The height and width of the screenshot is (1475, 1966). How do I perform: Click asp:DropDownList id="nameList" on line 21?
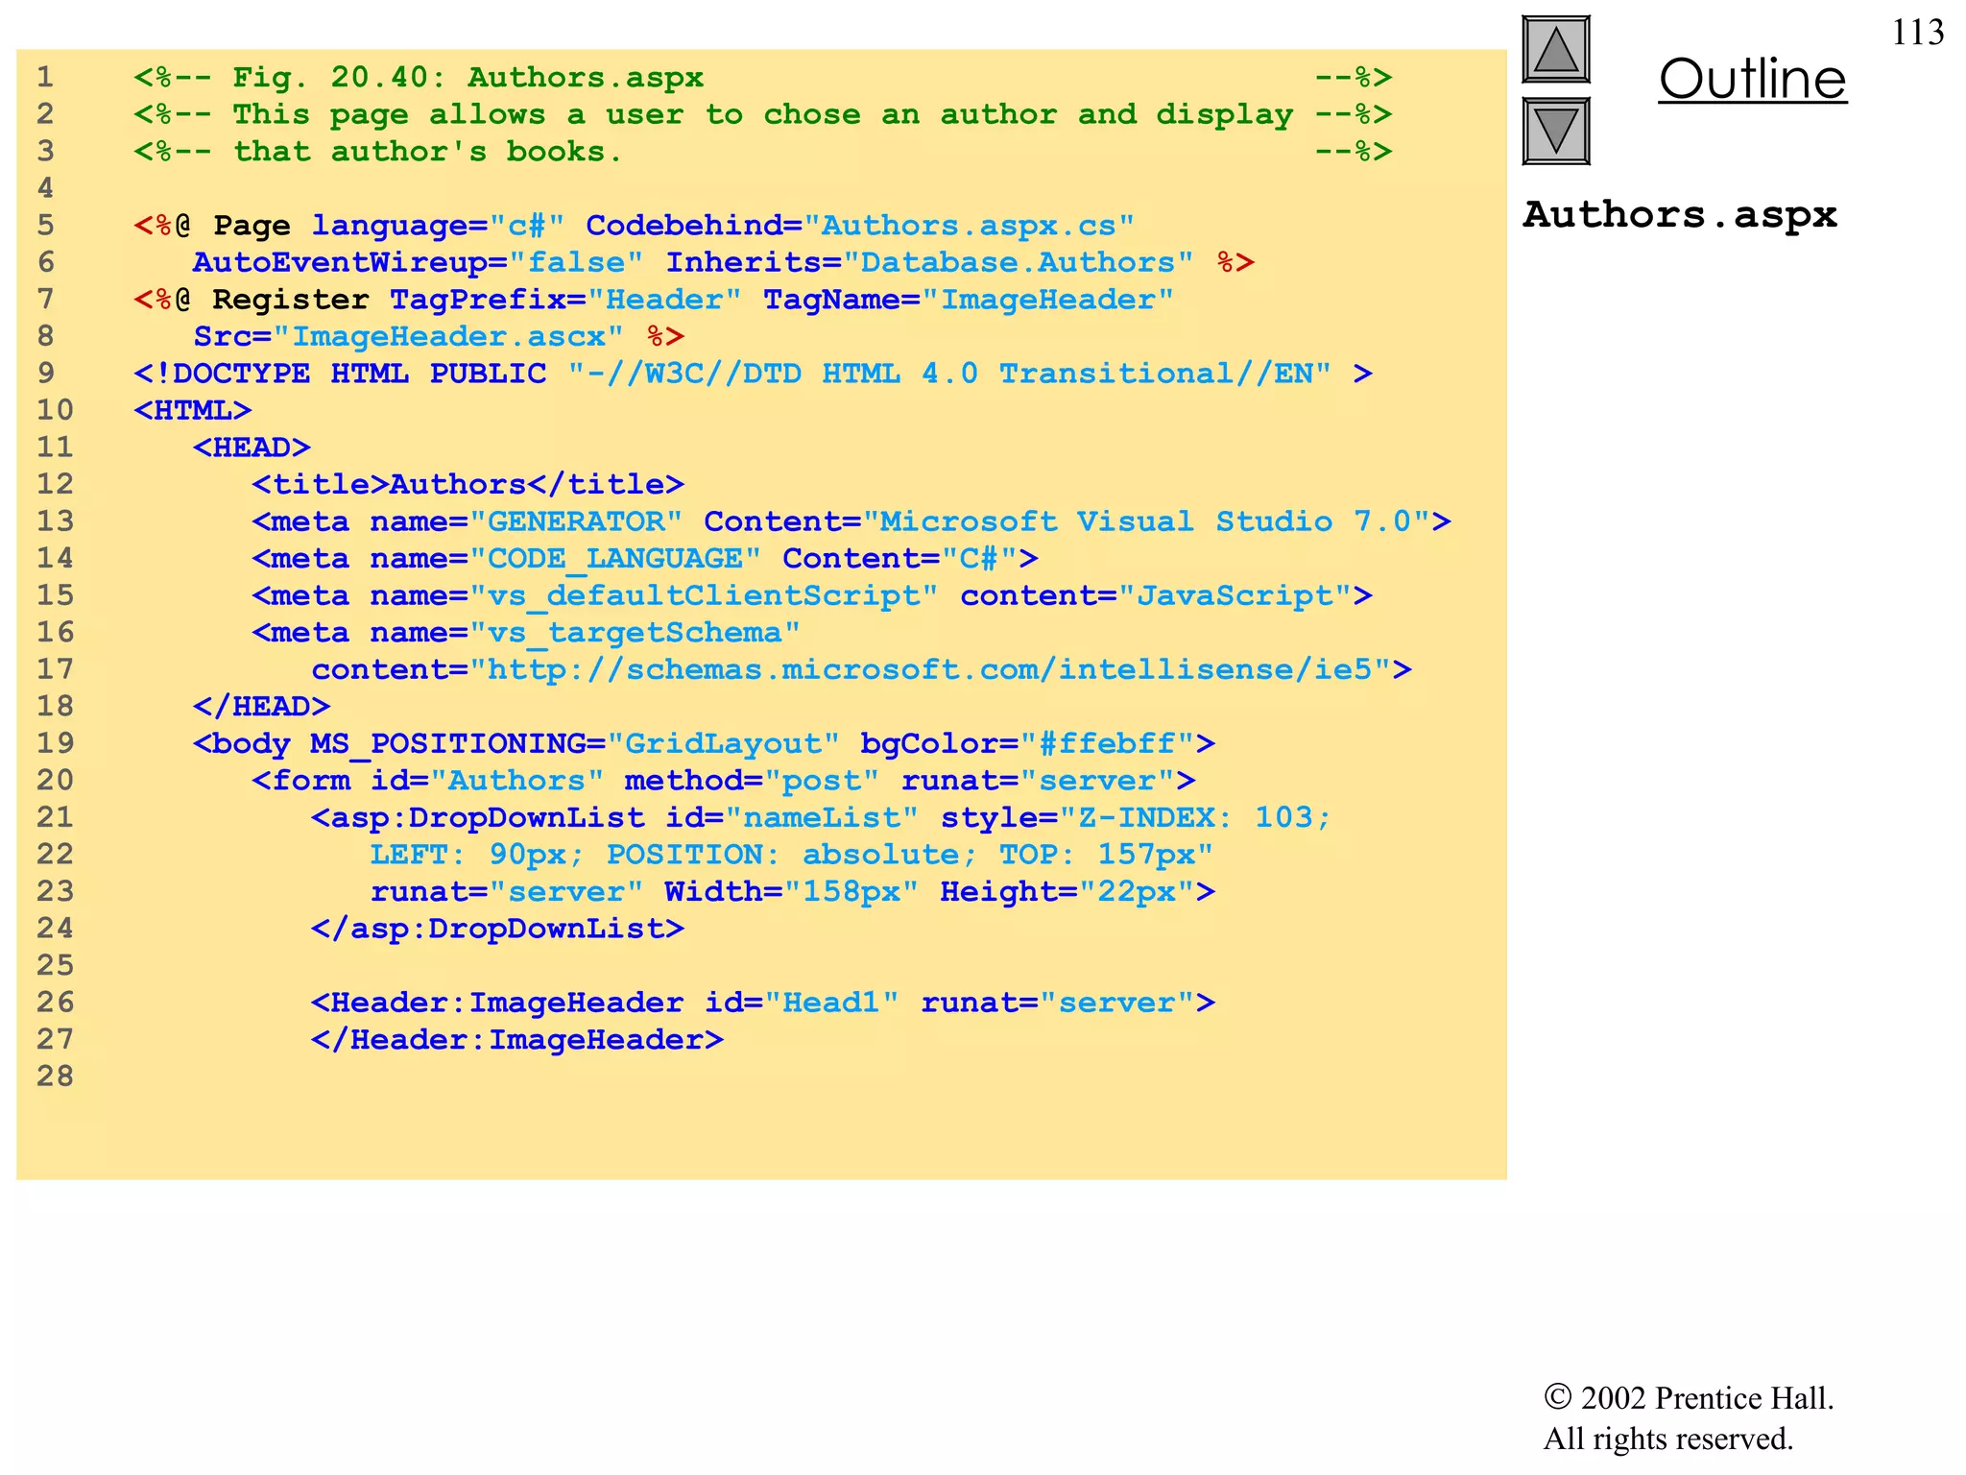pyautogui.click(x=614, y=817)
